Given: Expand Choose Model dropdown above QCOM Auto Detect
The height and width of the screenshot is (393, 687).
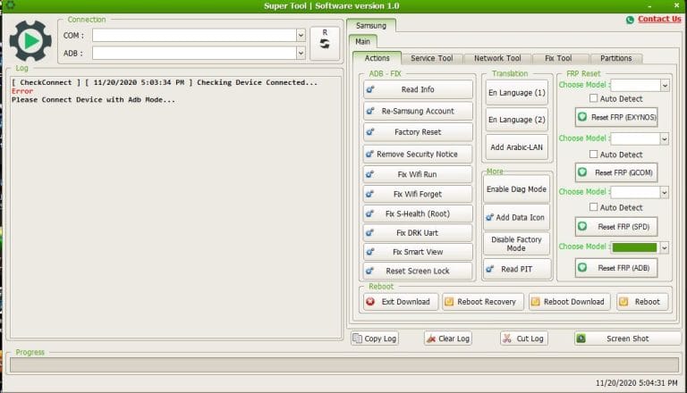Looking at the screenshot, I should (x=665, y=138).
